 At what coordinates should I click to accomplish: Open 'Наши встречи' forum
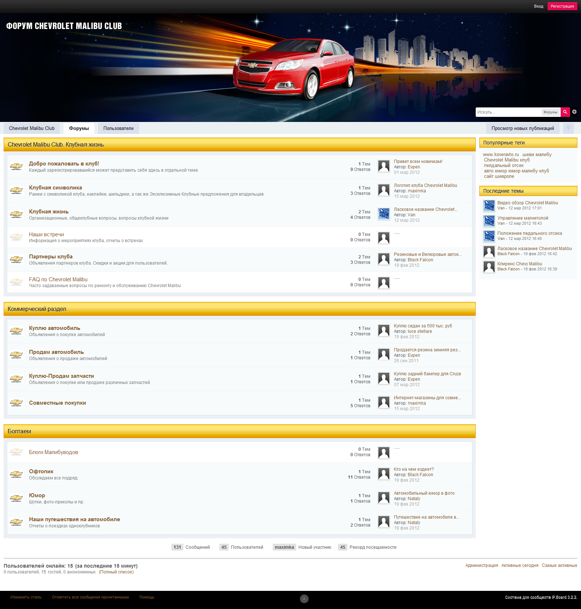click(x=46, y=234)
